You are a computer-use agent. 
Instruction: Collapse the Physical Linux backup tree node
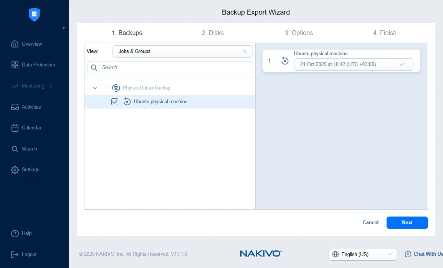95,88
